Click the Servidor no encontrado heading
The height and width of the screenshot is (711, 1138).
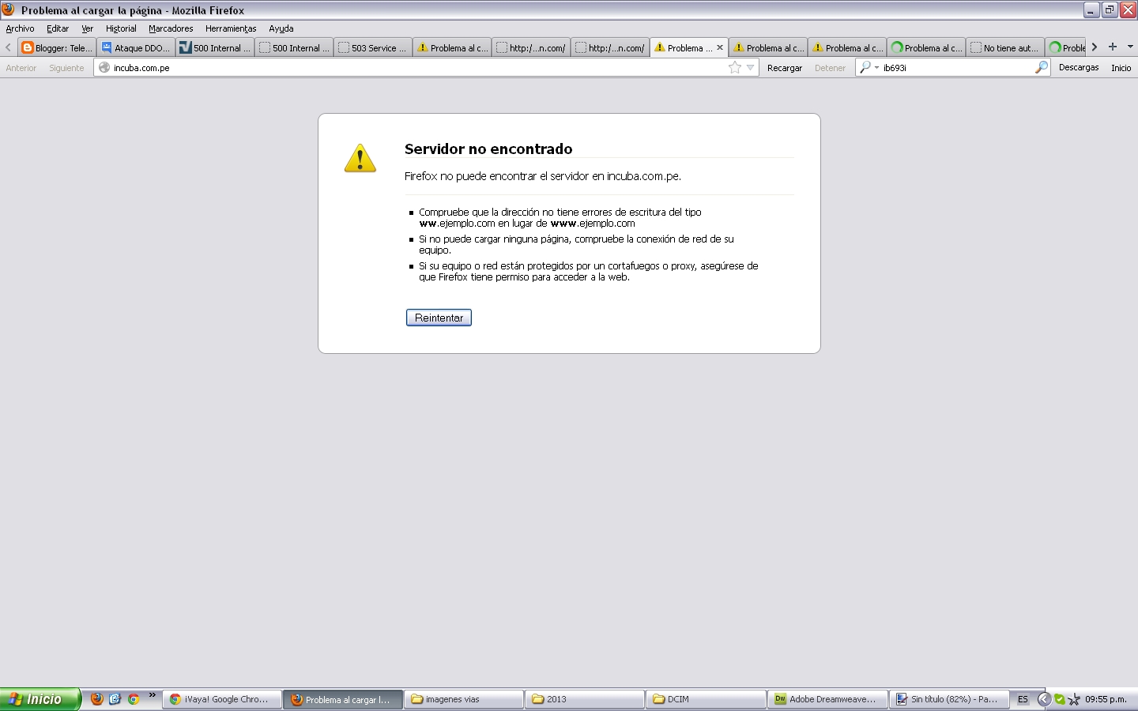488,149
